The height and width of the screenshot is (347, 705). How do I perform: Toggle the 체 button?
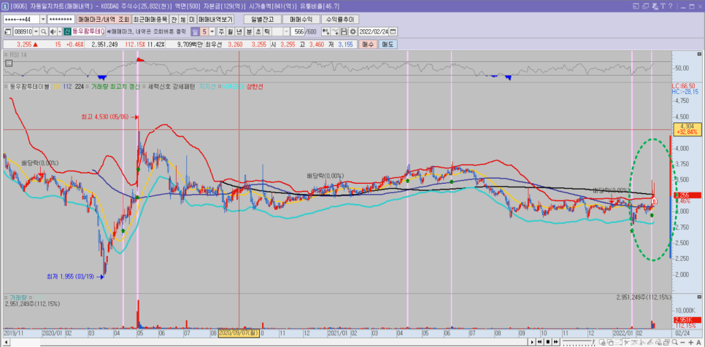182,19
